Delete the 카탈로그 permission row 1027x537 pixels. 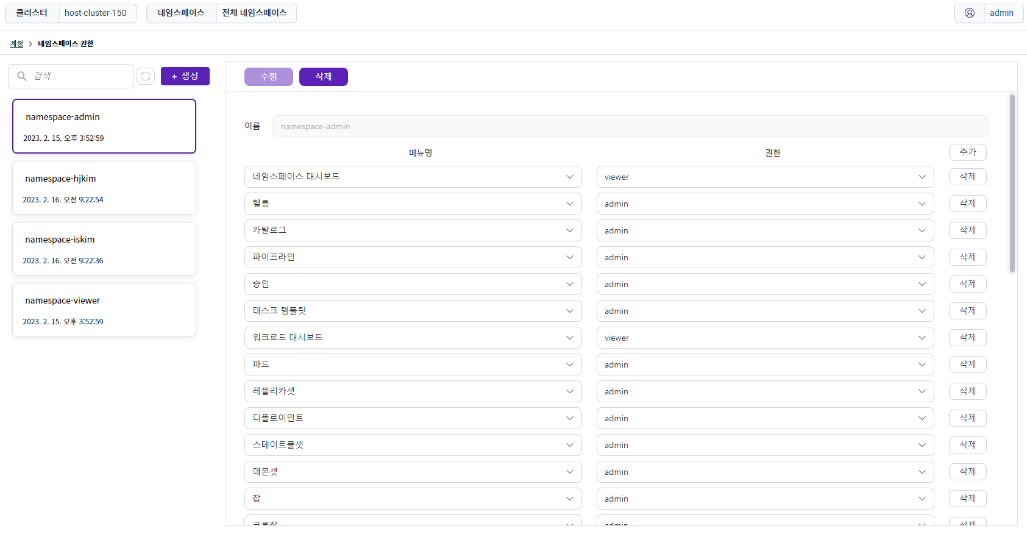click(x=968, y=230)
